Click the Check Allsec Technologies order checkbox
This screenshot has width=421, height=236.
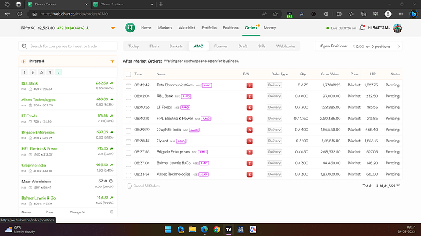pyautogui.click(x=128, y=176)
